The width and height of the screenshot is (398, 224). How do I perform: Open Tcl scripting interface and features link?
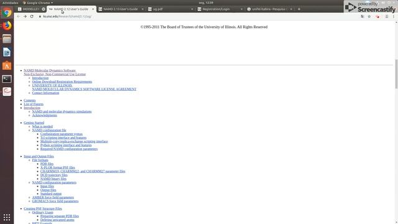click(63, 138)
